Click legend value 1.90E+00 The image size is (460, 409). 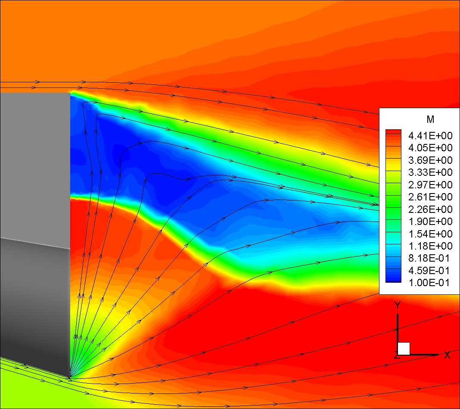[430, 222]
